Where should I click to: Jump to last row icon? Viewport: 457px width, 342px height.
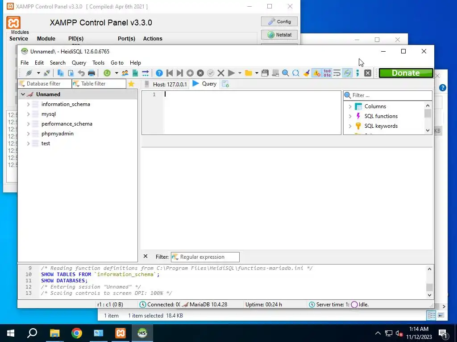click(180, 73)
